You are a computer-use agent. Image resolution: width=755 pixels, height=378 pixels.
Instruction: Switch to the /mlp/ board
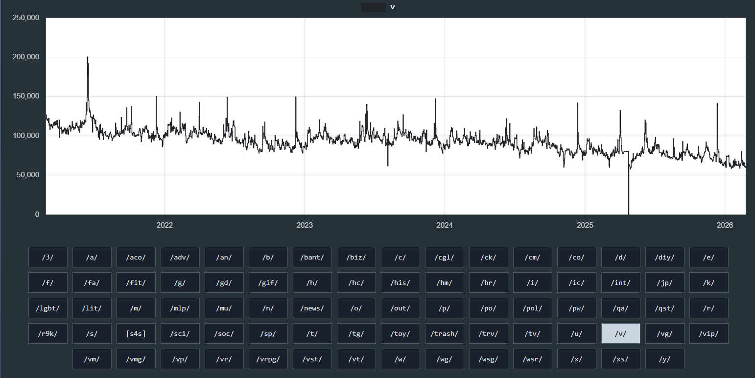[x=180, y=308]
